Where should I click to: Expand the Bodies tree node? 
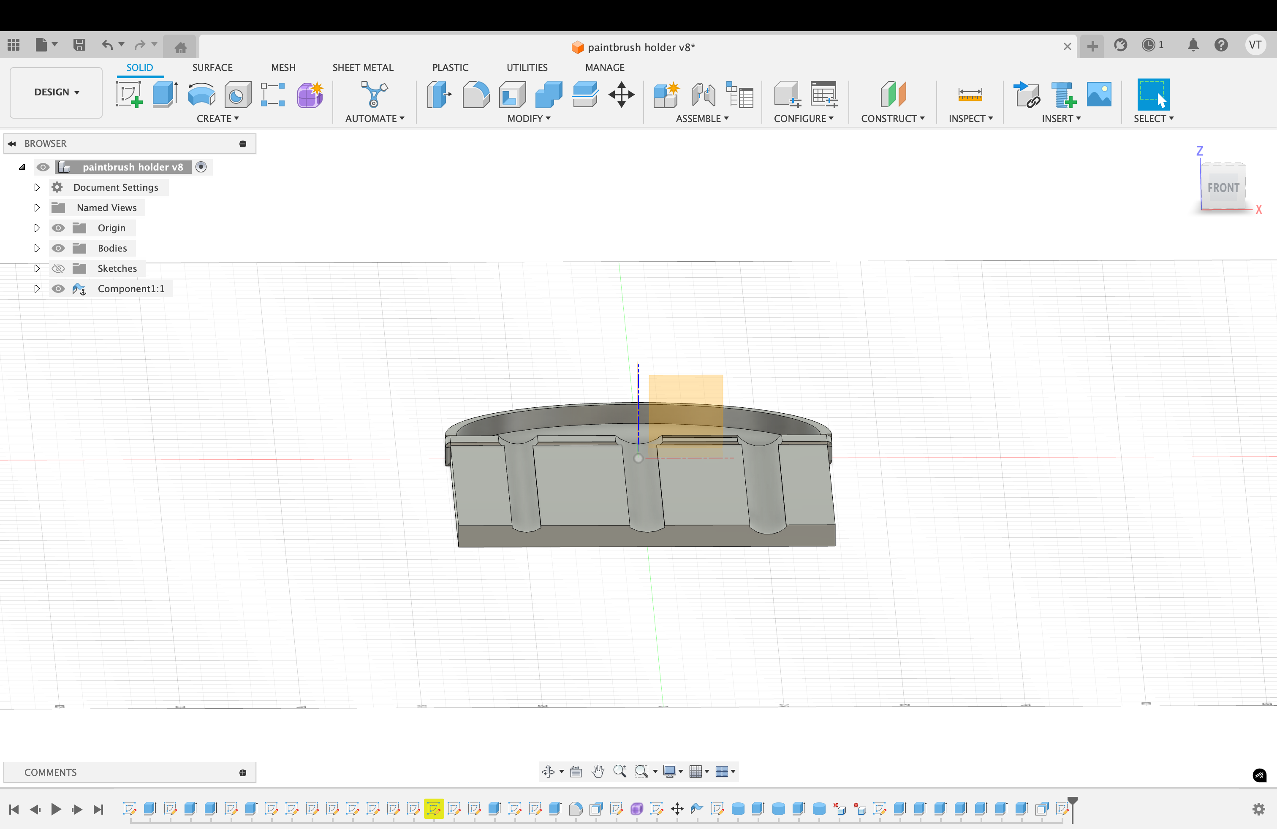pos(36,248)
